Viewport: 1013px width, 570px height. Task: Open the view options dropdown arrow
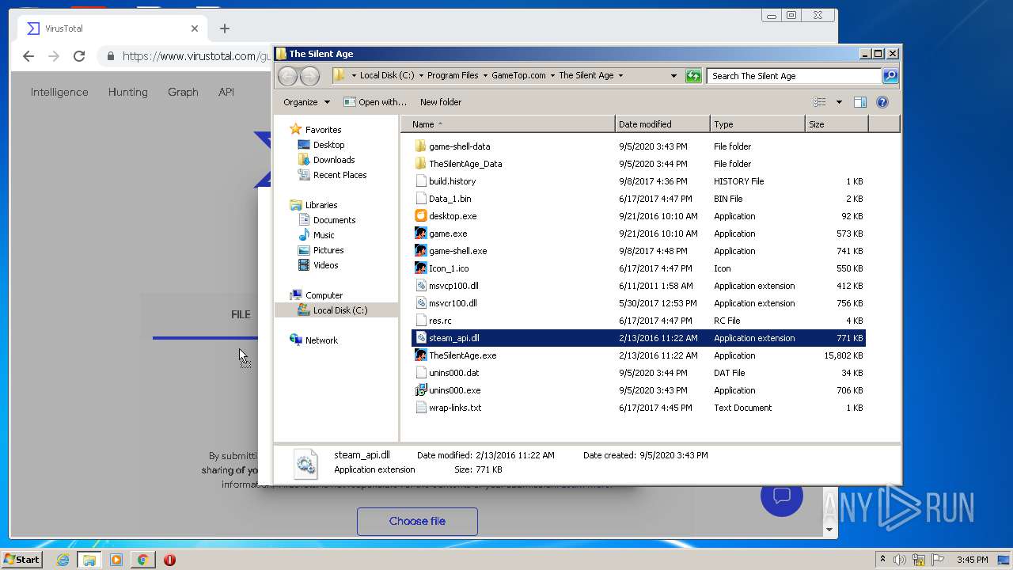[x=839, y=102]
